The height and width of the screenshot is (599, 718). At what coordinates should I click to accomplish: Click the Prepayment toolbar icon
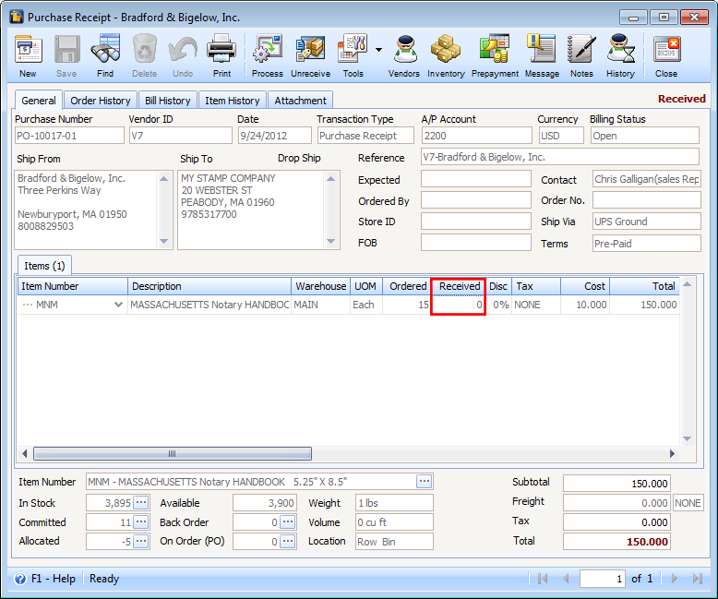495,50
